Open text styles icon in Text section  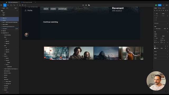point(167,32)
